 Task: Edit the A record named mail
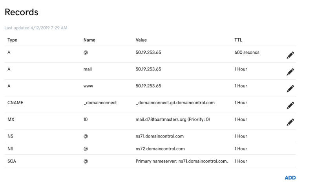(x=290, y=72)
